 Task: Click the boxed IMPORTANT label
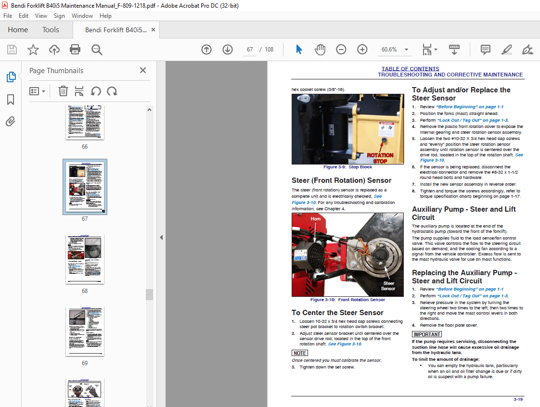[427, 334]
